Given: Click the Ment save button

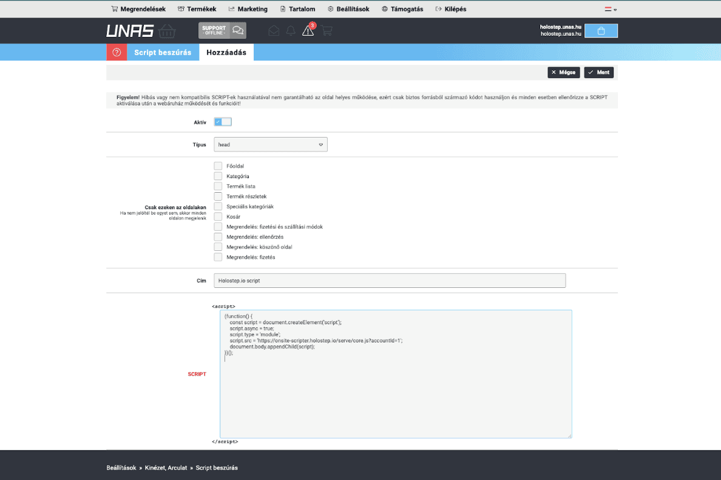Looking at the screenshot, I should 598,73.
